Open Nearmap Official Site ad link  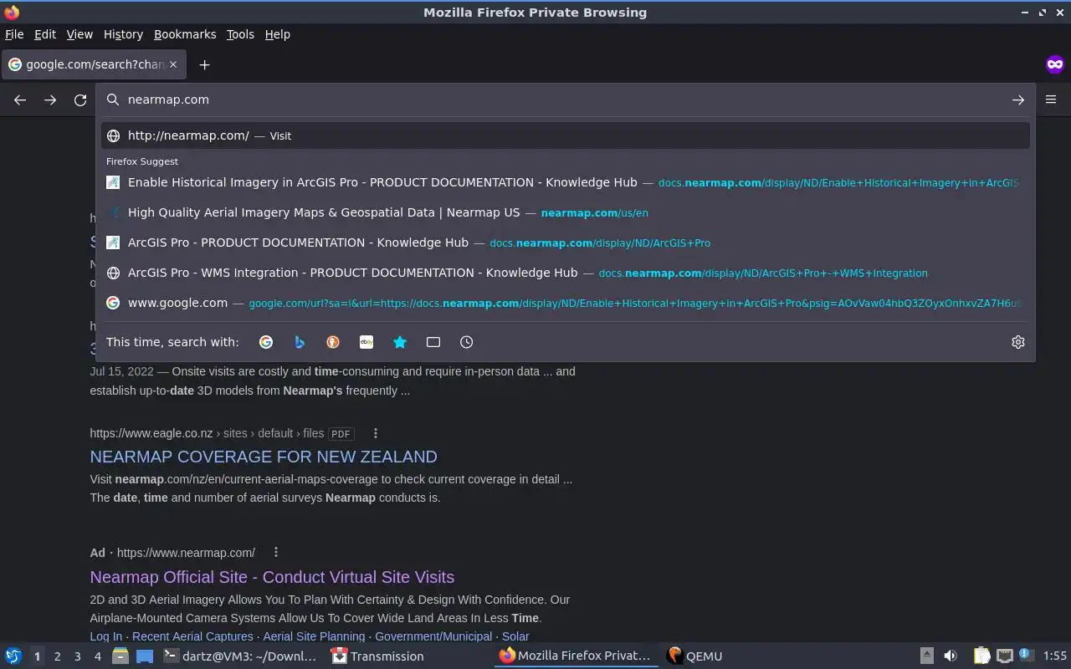pyautogui.click(x=272, y=577)
